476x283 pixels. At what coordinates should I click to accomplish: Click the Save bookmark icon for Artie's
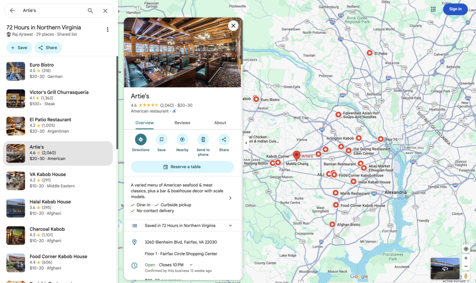point(162,139)
